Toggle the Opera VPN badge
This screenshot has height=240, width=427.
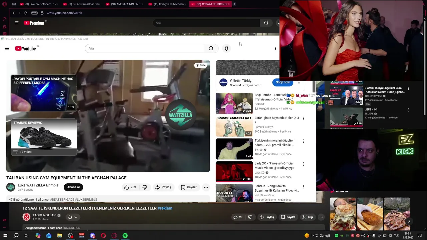pyautogui.click(x=34, y=13)
